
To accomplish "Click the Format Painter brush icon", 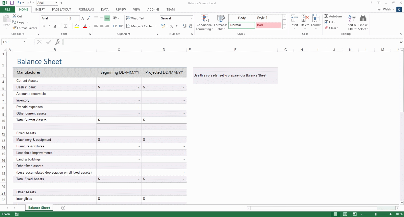I will click(x=15, y=28).
